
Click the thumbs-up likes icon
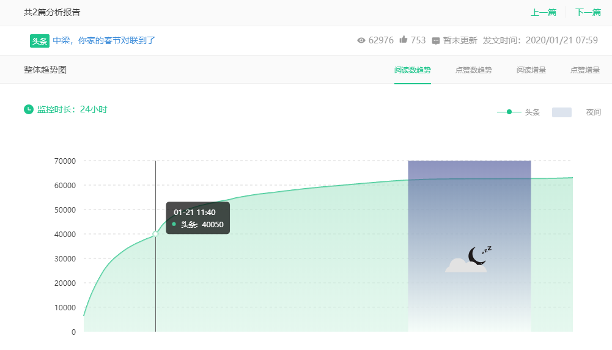pyautogui.click(x=404, y=40)
